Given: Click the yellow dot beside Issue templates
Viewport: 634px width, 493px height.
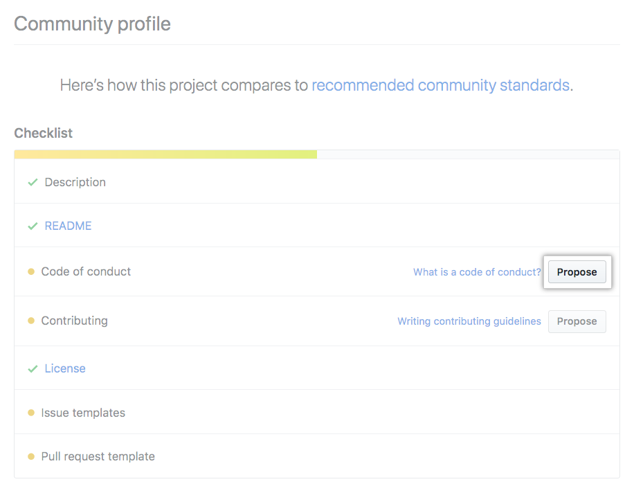Looking at the screenshot, I should pyautogui.click(x=31, y=413).
